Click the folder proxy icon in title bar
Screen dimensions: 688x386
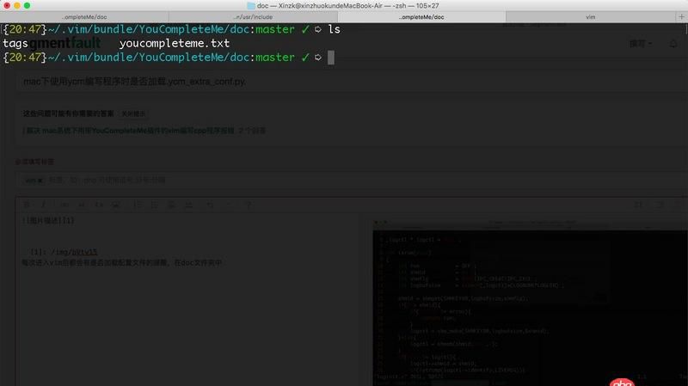click(251, 6)
